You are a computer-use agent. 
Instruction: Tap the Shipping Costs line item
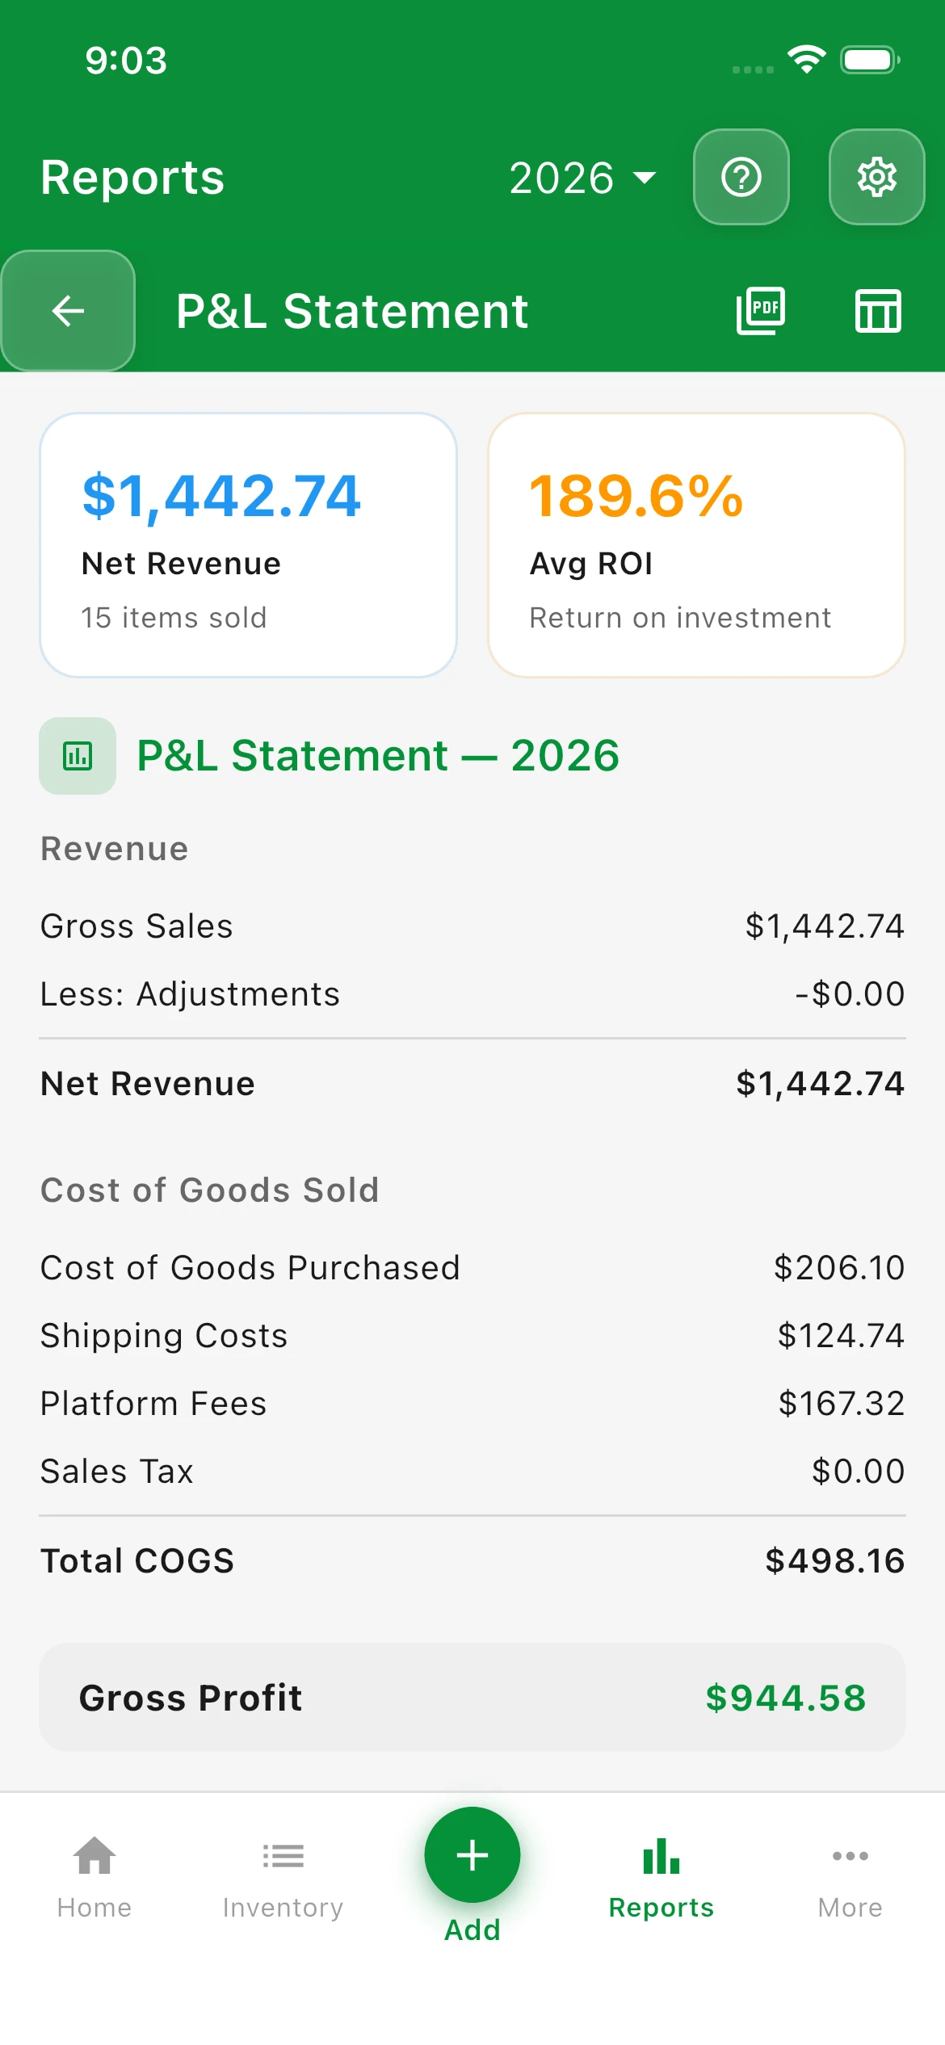(x=472, y=1336)
